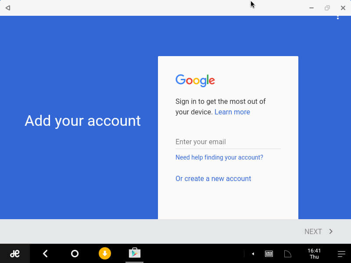Open the three-dot overflow menu
This screenshot has width=351, height=263.
[338, 18]
